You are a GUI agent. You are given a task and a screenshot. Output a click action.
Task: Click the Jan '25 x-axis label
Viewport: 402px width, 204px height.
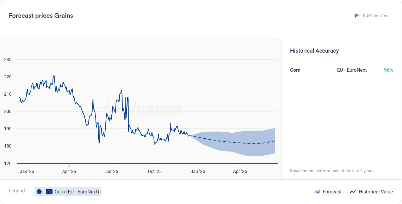click(27, 172)
